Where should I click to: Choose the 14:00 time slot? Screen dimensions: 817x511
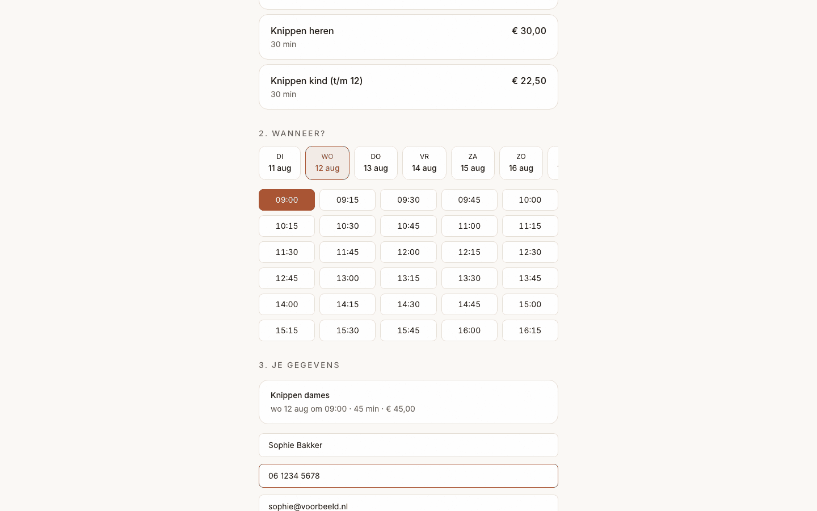[x=287, y=304]
